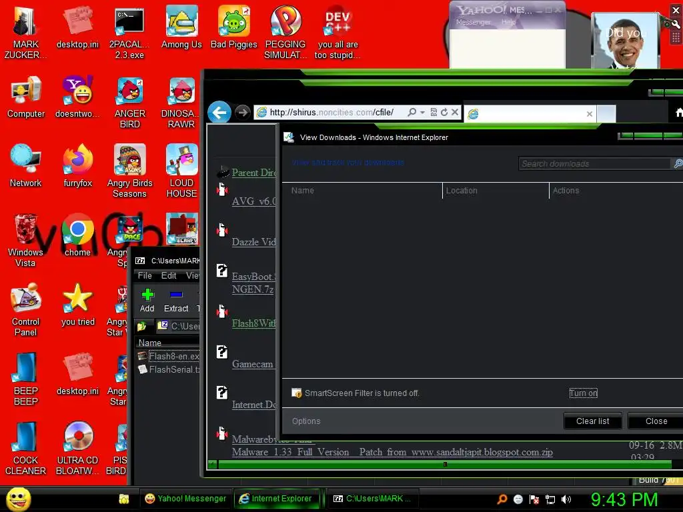Click the search magnifier in address bar
The image size is (683, 512).
click(412, 112)
